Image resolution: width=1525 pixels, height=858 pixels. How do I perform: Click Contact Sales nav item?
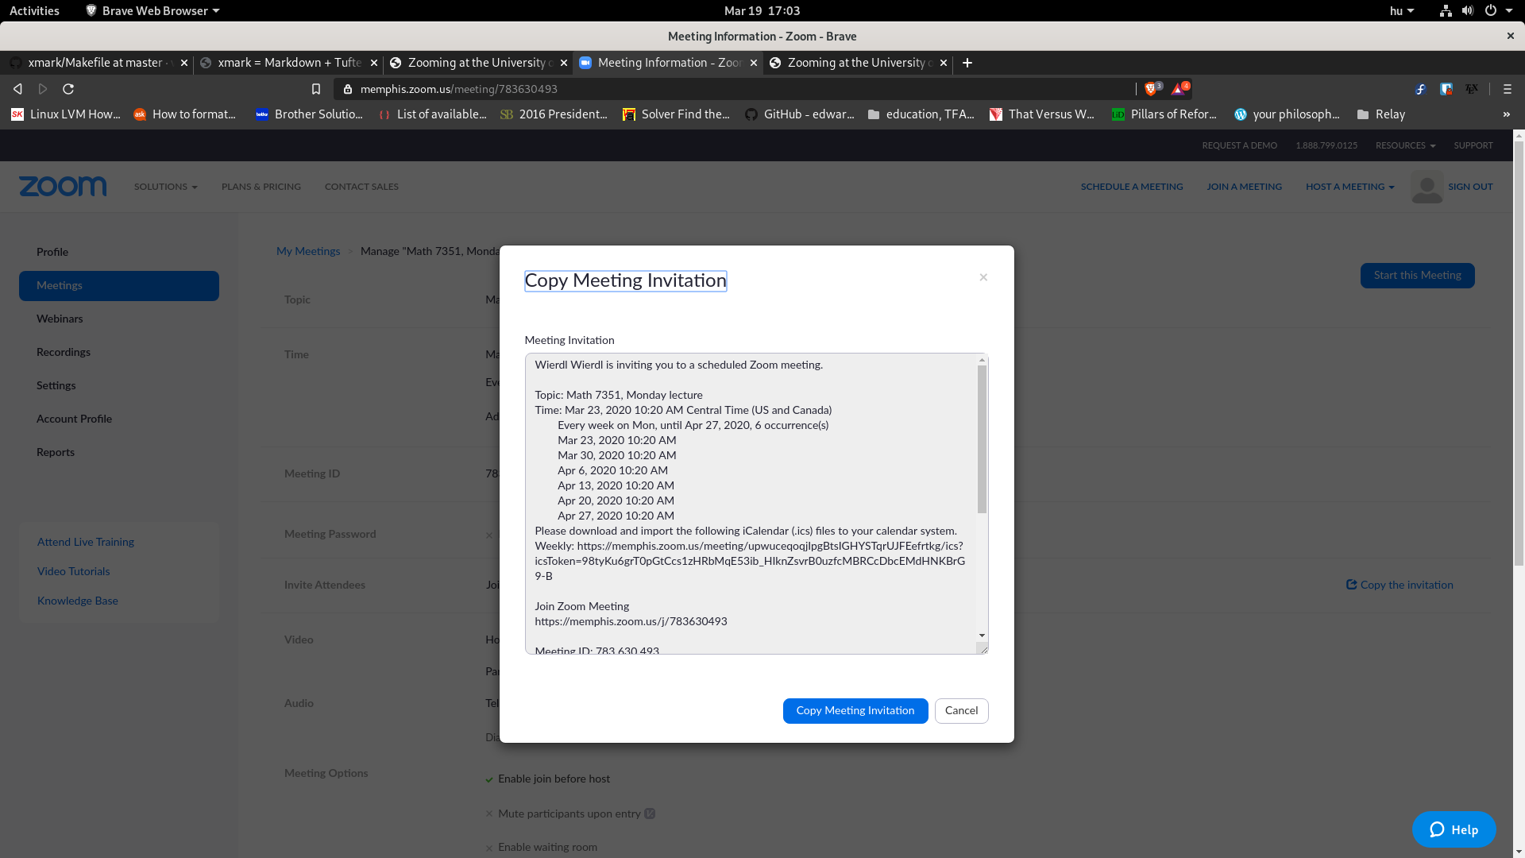361,187
